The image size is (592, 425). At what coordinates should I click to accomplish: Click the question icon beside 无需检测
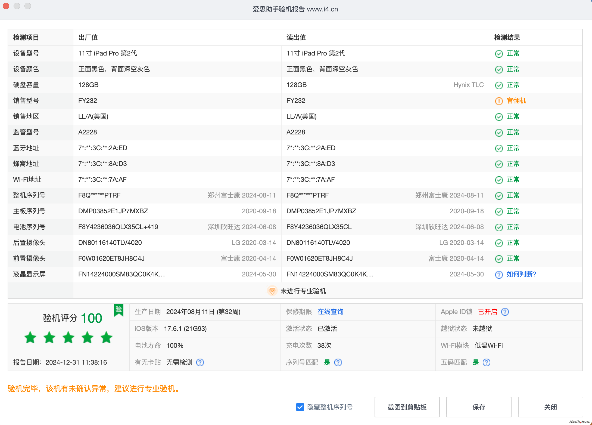point(200,362)
